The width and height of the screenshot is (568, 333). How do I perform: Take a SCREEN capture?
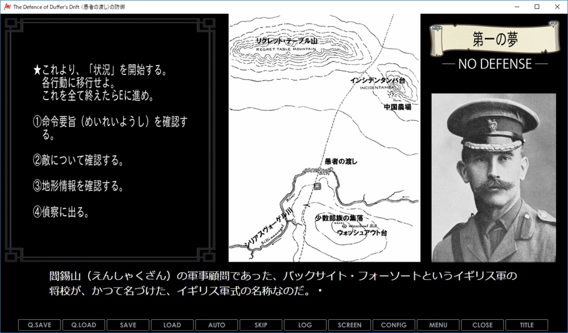349,325
